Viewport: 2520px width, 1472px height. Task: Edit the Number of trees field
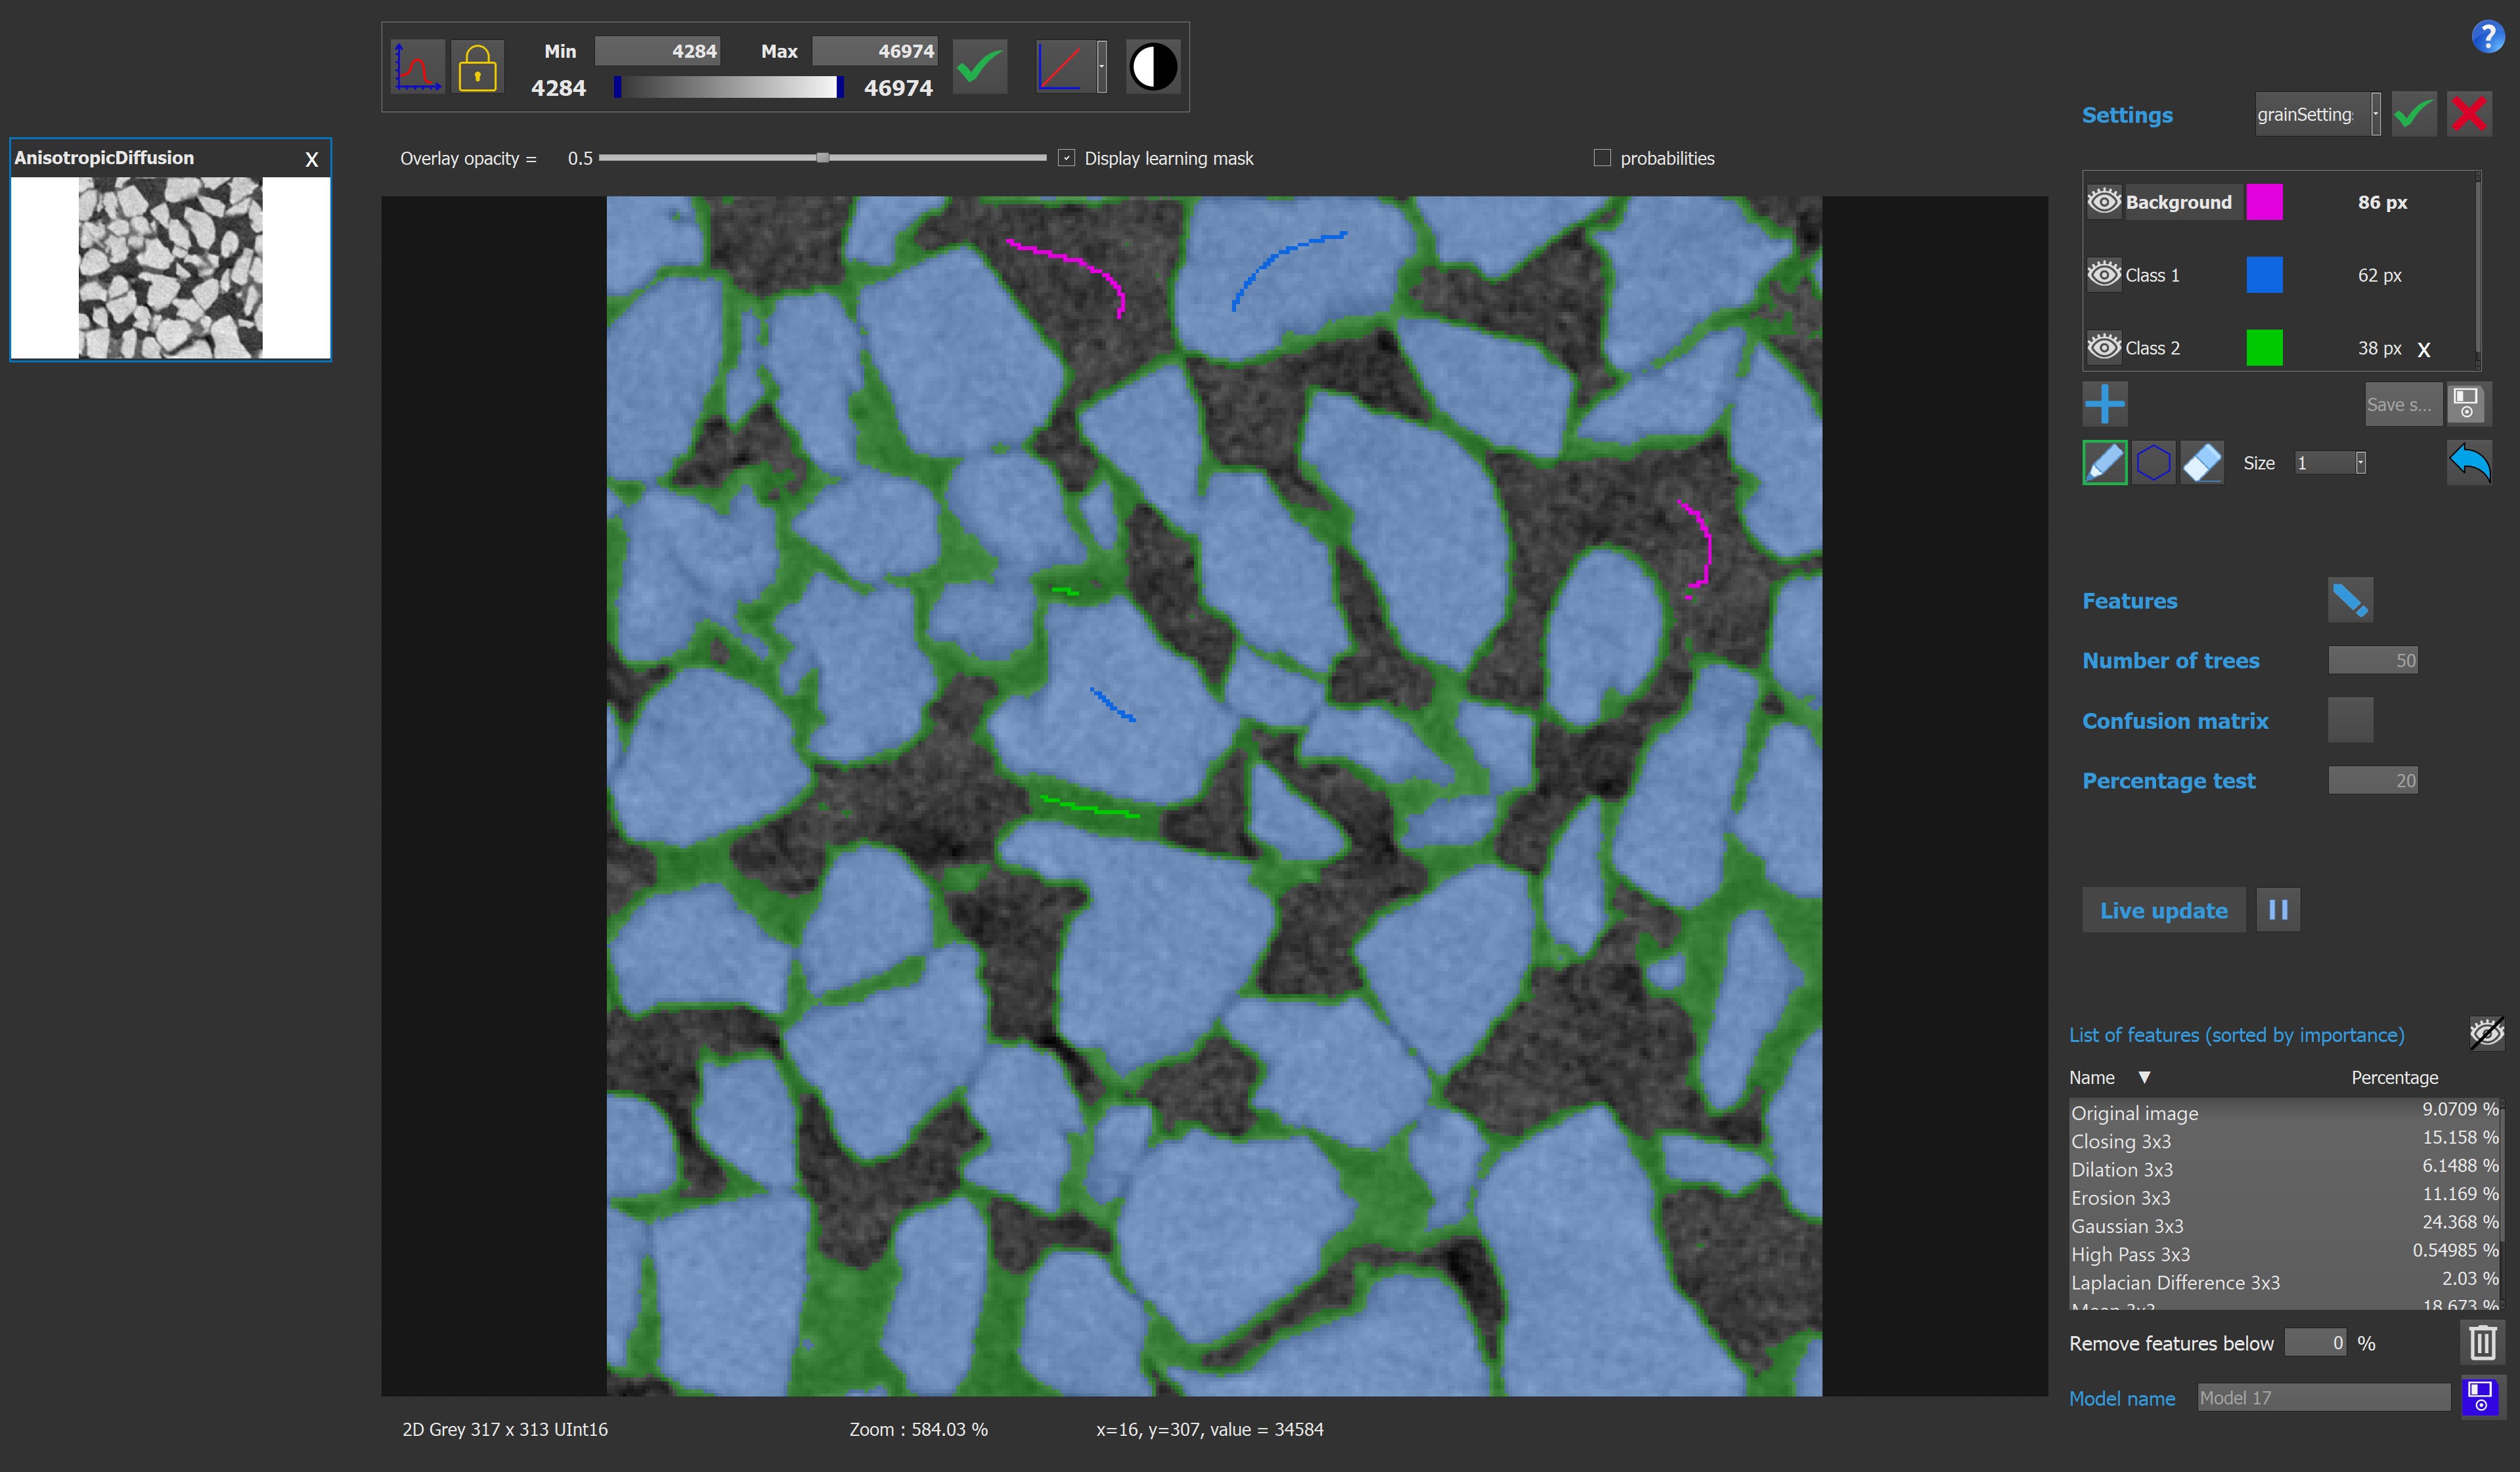point(2373,660)
